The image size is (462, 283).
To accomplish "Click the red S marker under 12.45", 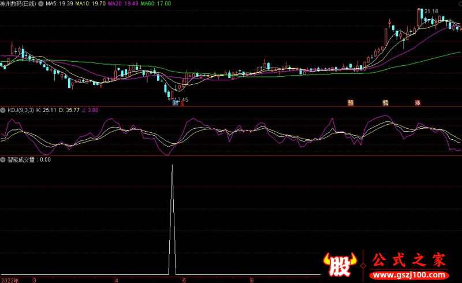I will pyautogui.click(x=182, y=104).
